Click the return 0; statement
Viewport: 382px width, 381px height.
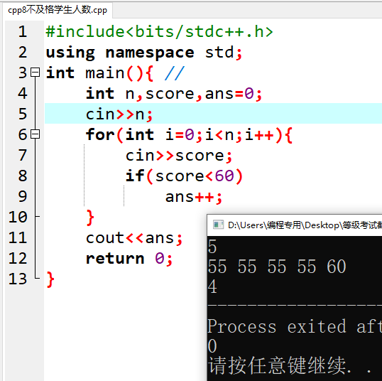(129, 259)
